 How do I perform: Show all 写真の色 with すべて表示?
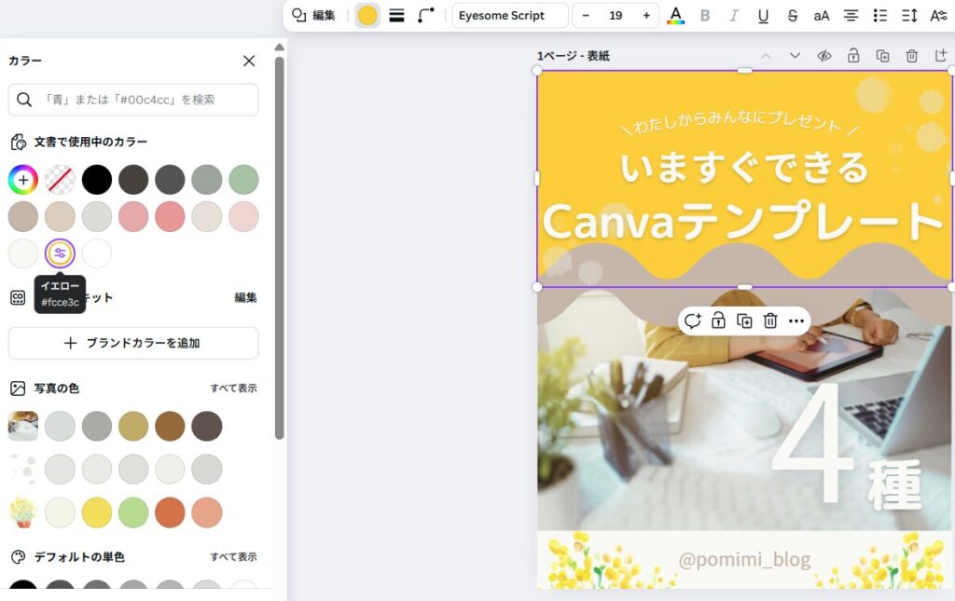click(x=234, y=389)
